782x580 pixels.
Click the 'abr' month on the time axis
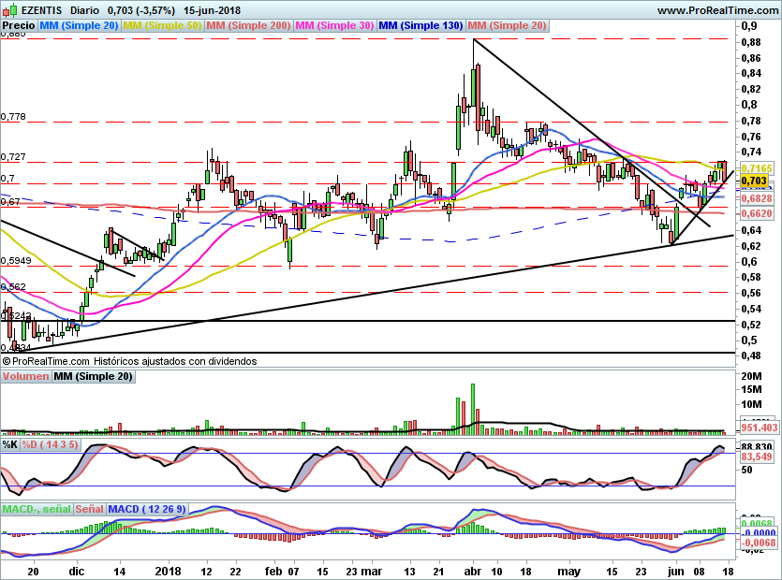pyautogui.click(x=472, y=571)
